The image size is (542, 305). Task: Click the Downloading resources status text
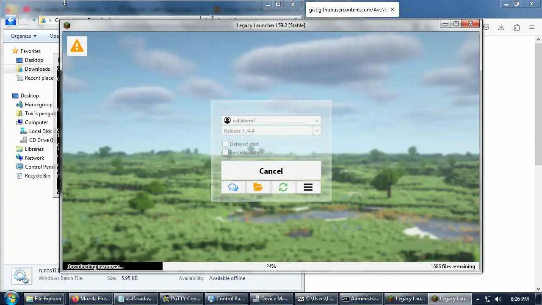pyautogui.click(x=95, y=266)
